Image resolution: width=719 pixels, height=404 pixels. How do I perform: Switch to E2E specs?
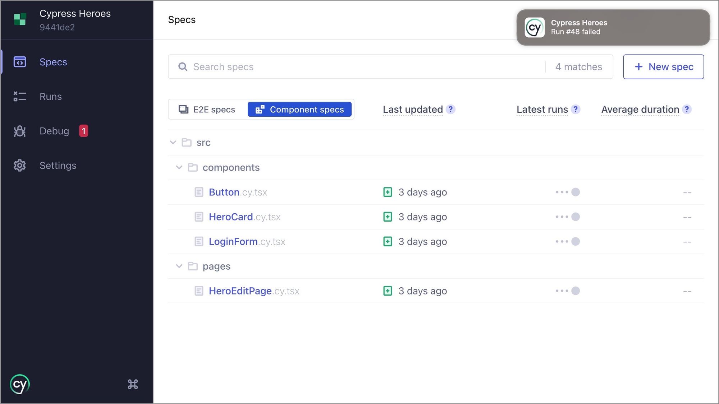tap(207, 110)
